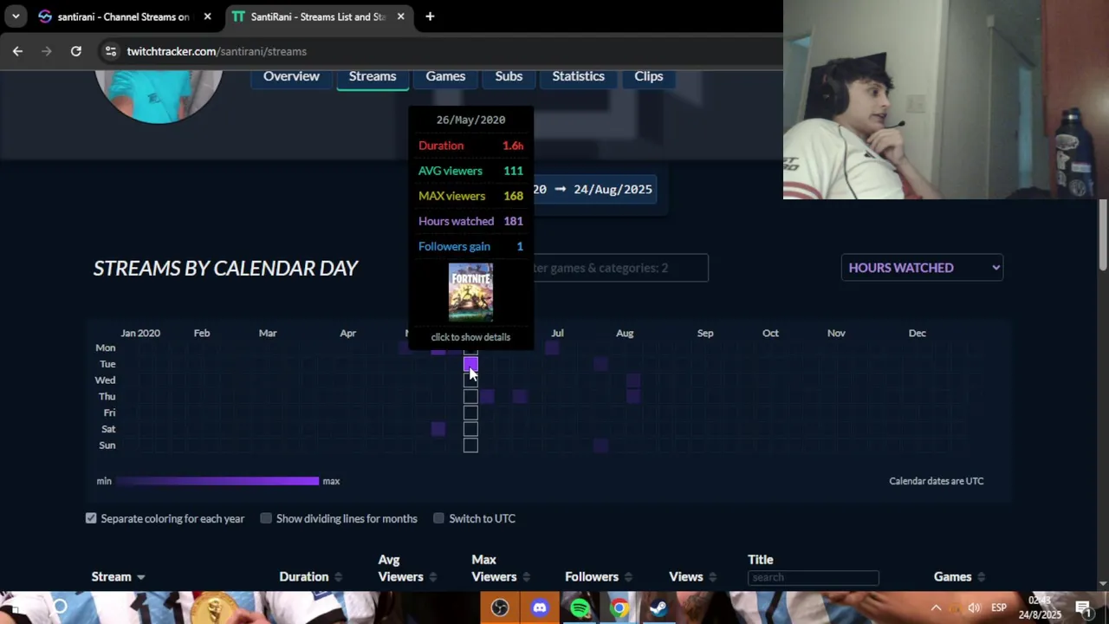Viewport: 1109px width, 624px height.
Task: Open the Clips tab
Action: pyautogui.click(x=648, y=76)
